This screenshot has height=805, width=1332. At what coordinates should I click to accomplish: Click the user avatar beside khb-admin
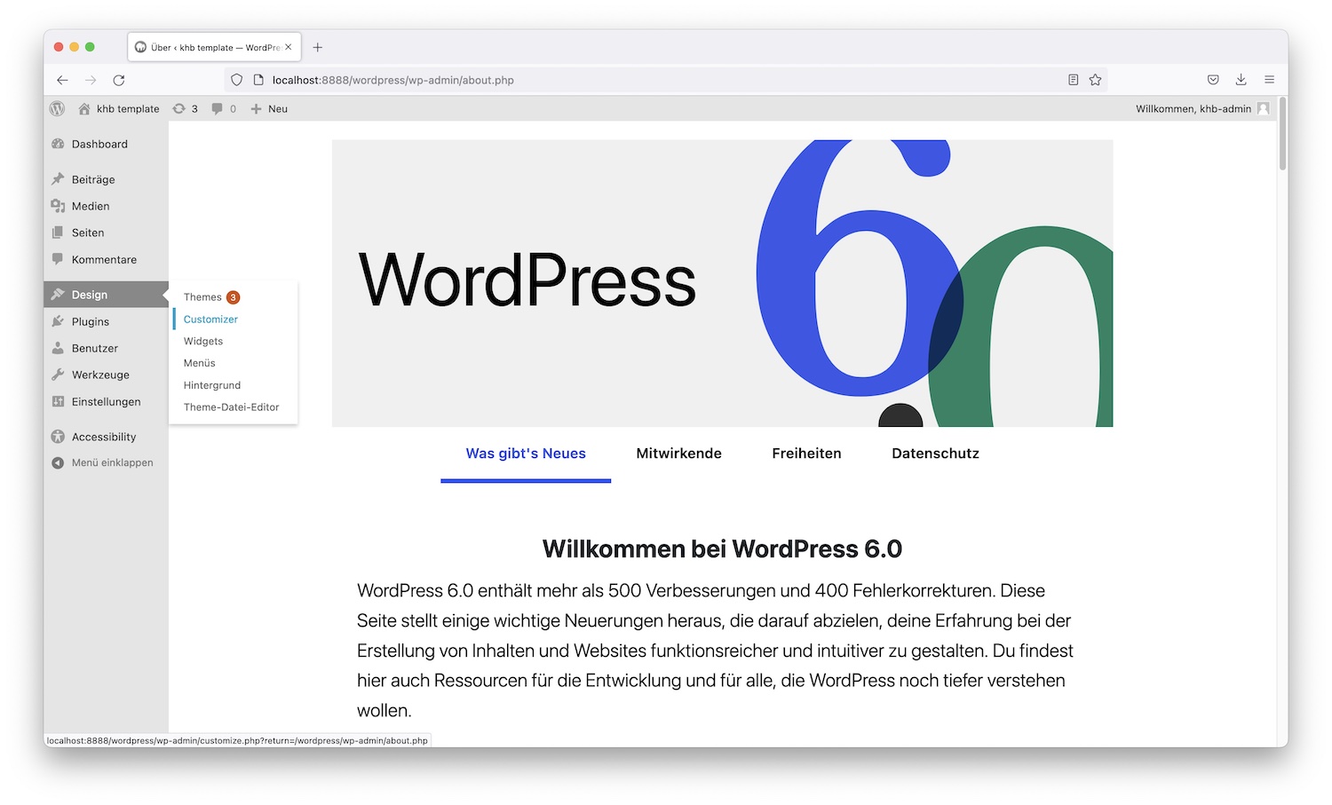coord(1263,108)
